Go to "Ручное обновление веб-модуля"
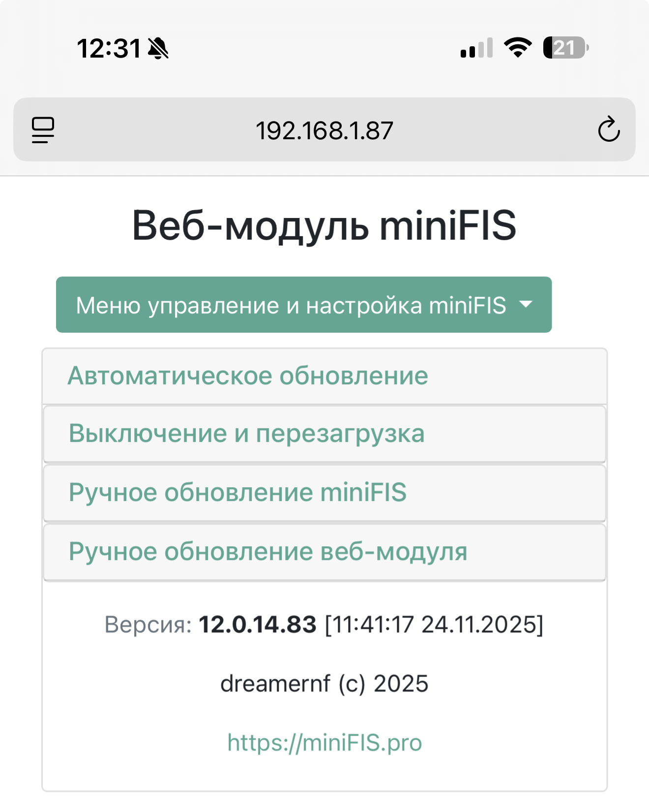 click(268, 552)
